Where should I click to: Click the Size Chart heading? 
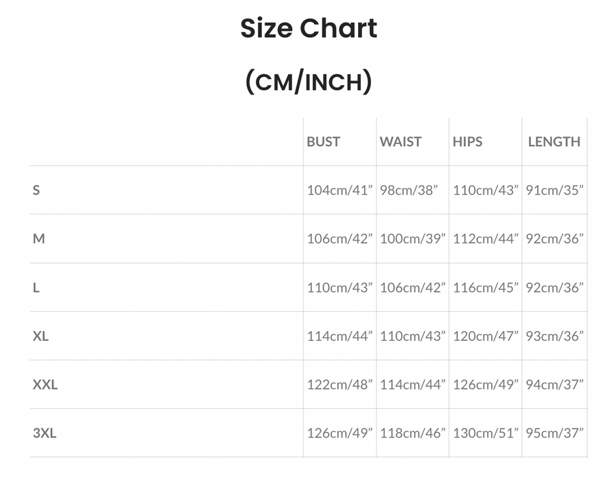pyautogui.click(x=309, y=29)
